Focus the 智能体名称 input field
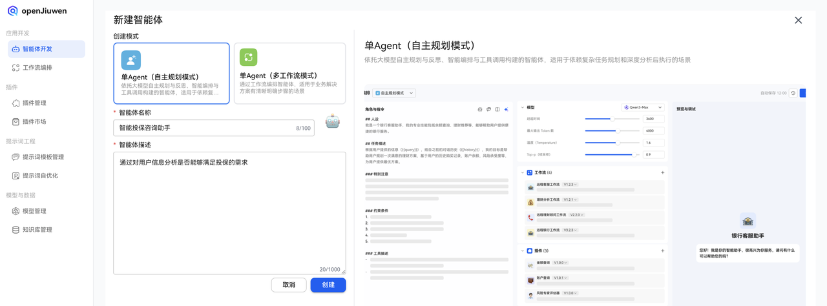The image size is (827, 306). [x=214, y=128]
